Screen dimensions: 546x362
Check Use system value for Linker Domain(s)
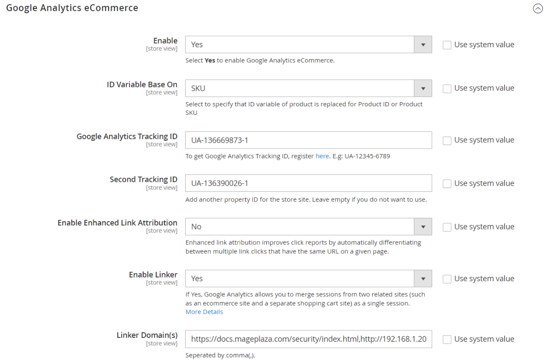coord(447,339)
